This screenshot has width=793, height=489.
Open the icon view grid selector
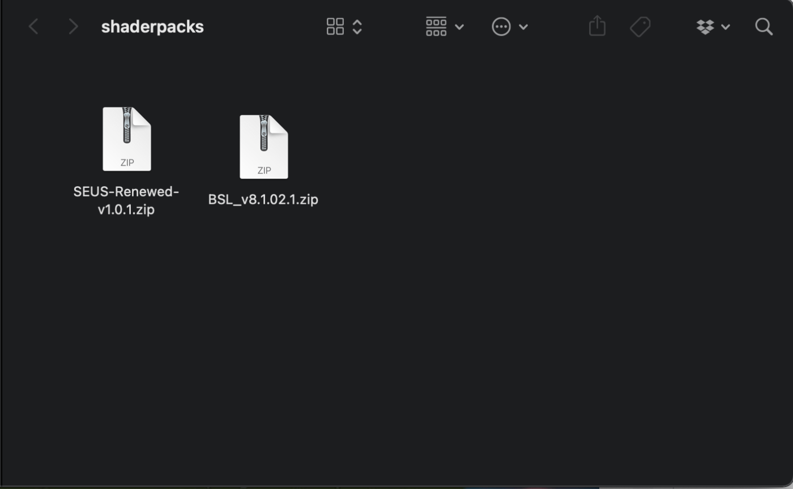coord(335,26)
